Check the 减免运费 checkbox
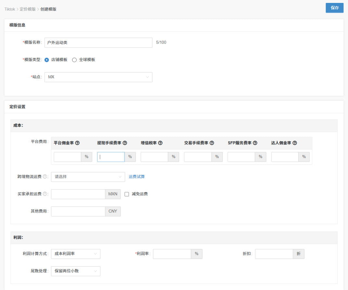Viewport: 348px width, 290px height. pyautogui.click(x=127, y=194)
